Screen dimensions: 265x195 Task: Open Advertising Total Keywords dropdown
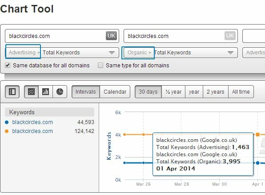pyautogui.click(x=62, y=53)
